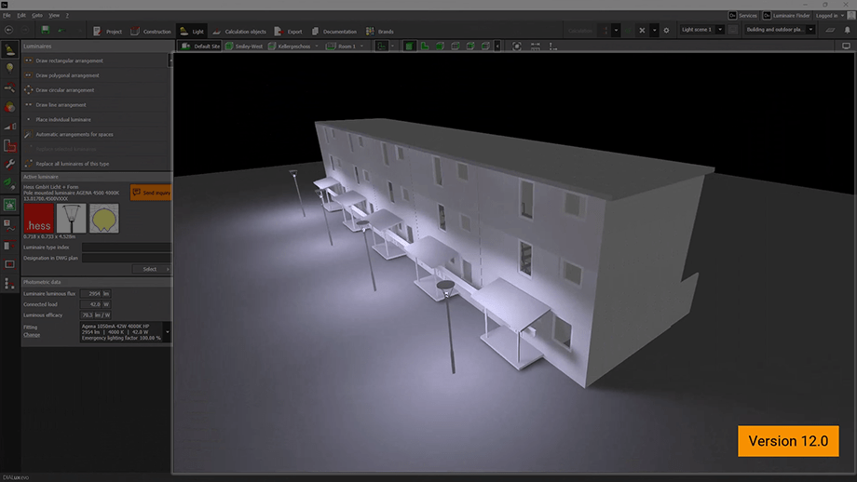This screenshot has height=482, width=857.
Task: Click the green Save icon in toolbar
Action: coord(47,31)
